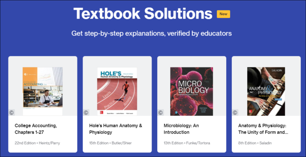The width and height of the screenshot is (306, 157).
Task: Open College Accounting, Chapters 1-27 title
Action: [36, 129]
